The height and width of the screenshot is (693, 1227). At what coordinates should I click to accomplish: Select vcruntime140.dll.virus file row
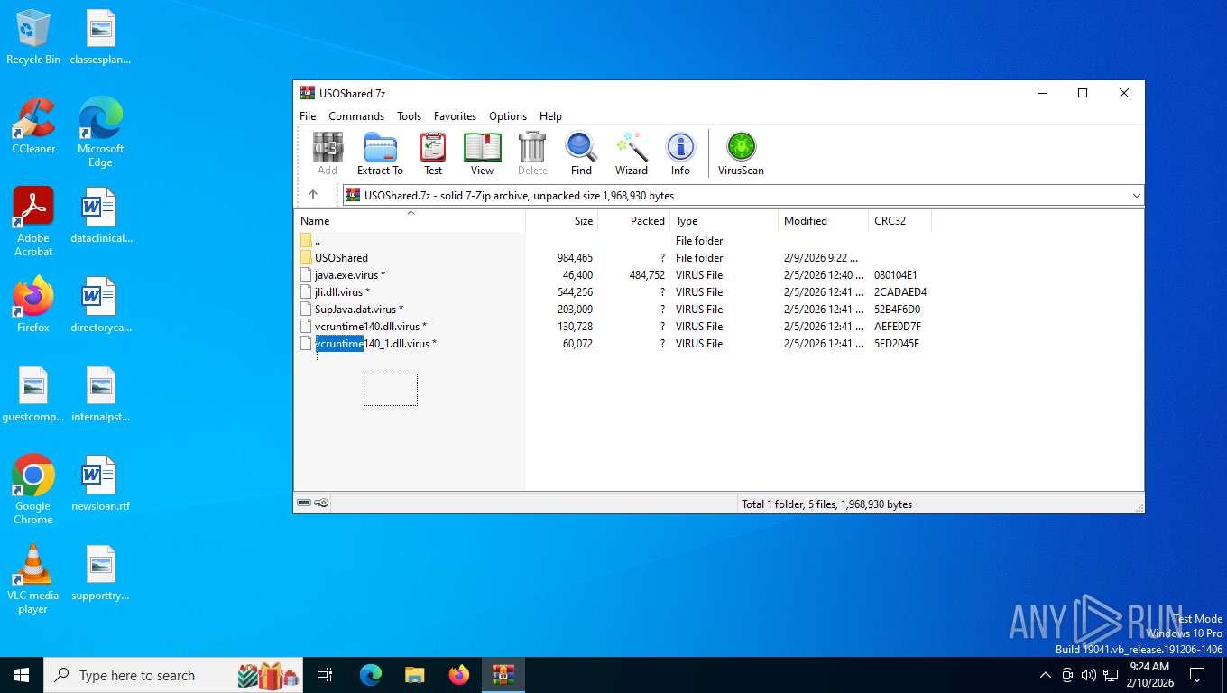pyautogui.click(x=613, y=327)
